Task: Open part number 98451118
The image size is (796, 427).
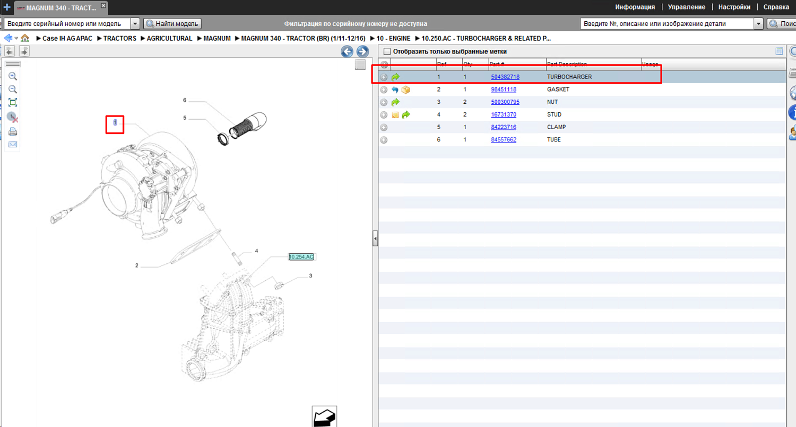Action: point(504,90)
